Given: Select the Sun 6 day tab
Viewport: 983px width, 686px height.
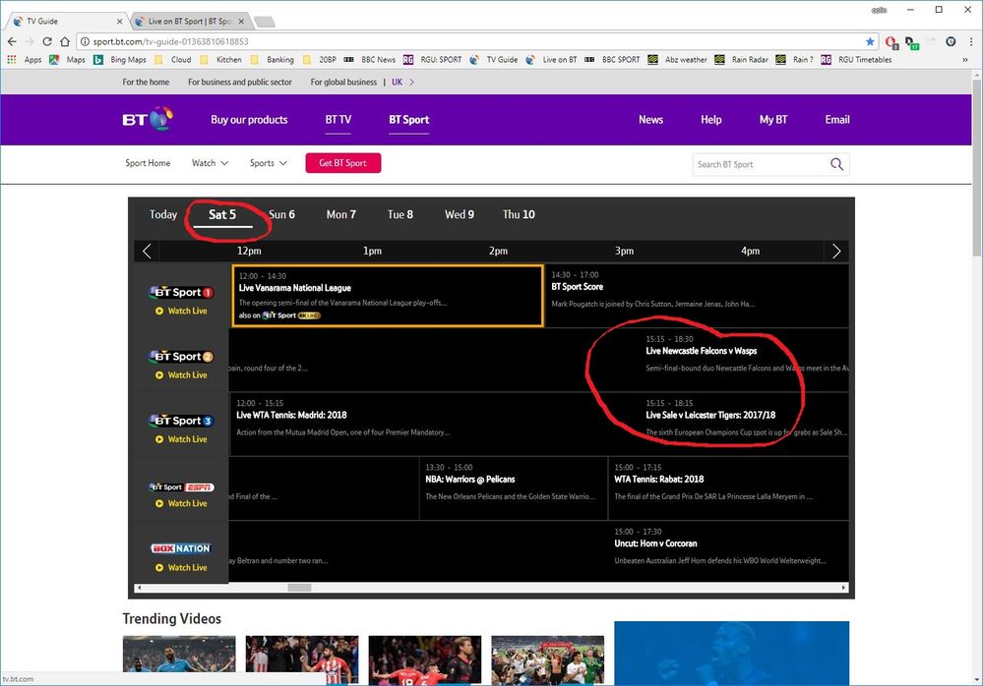Looking at the screenshot, I should pyautogui.click(x=281, y=214).
